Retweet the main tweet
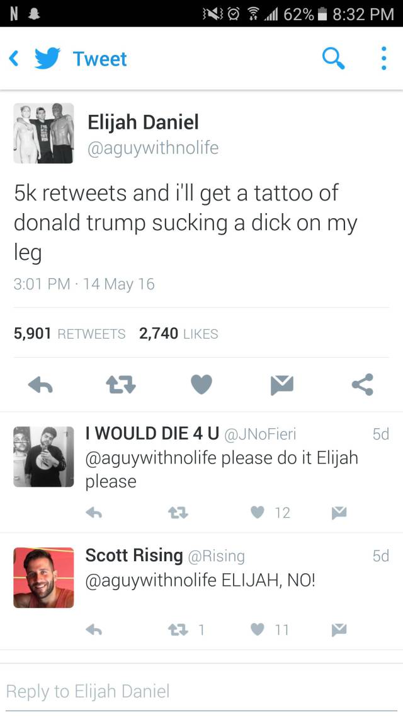403x717 pixels. (x=121, y=385)
